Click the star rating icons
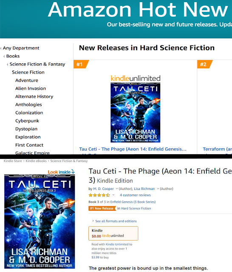232x272 pixels. [x=99, y=195]
